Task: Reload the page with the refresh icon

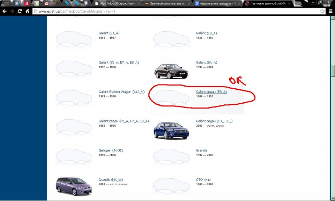Action: [20, 11]
